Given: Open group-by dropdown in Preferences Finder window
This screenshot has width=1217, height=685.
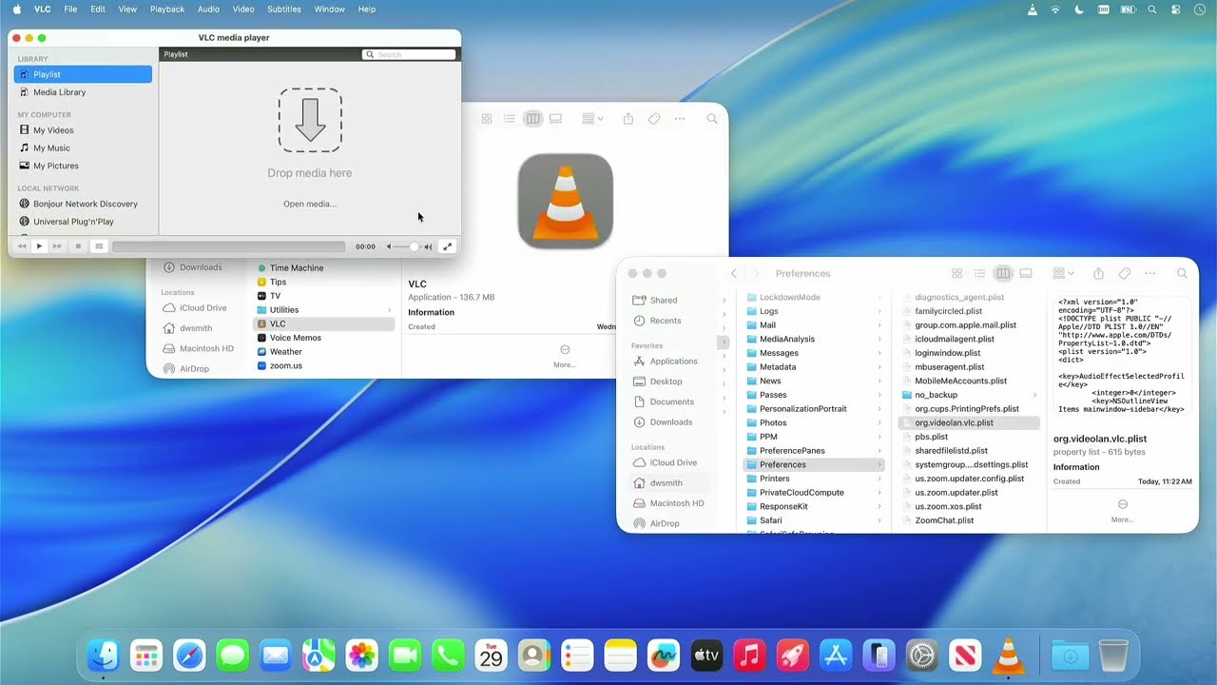Looking at the screenshot, I should 1063,273.
